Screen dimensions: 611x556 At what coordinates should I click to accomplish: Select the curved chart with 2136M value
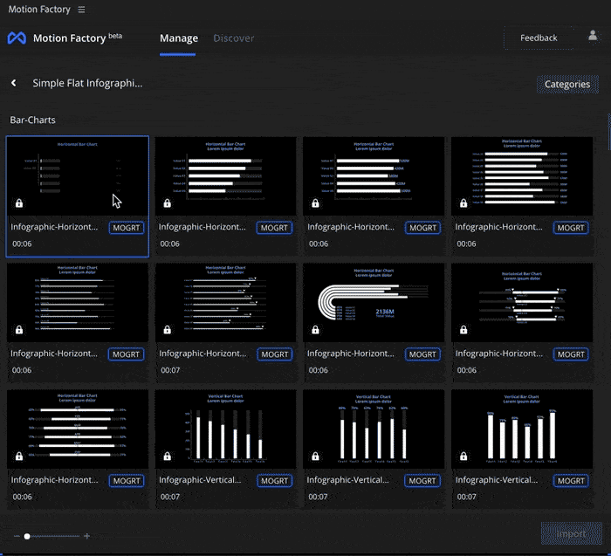(374, 301)
